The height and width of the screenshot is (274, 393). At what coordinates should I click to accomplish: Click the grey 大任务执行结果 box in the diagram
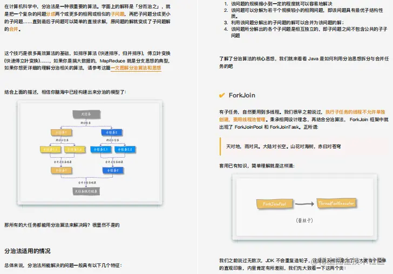[86, 192]
